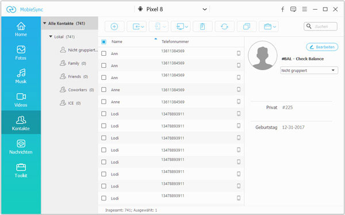Click the phone icon on first Ann row
The image size is (345, 215).
pos(239,53)
